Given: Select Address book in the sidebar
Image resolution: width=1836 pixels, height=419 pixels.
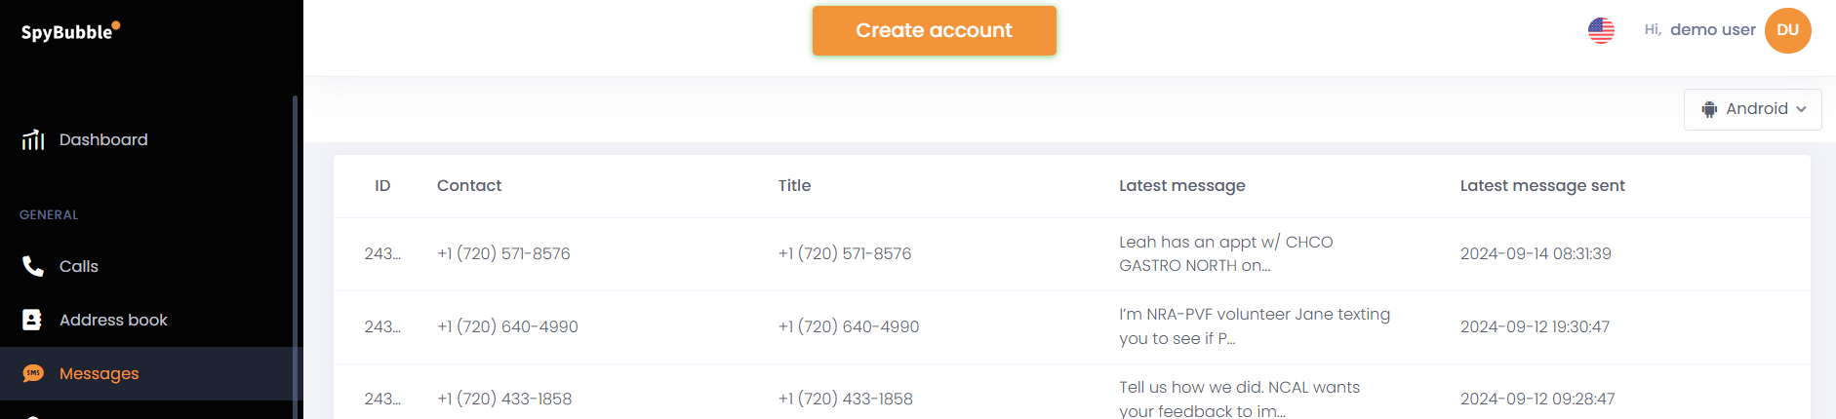Looking at the screenshot, I should click(x=113, y=320).
